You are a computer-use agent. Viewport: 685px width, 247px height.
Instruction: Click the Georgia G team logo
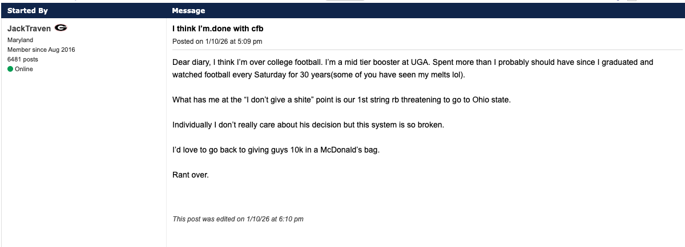(x=62, y=28)
